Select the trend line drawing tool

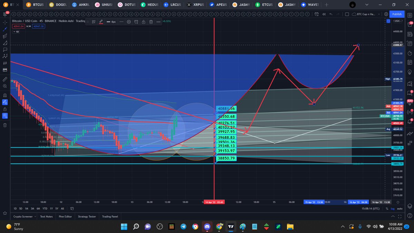(5, 29)
